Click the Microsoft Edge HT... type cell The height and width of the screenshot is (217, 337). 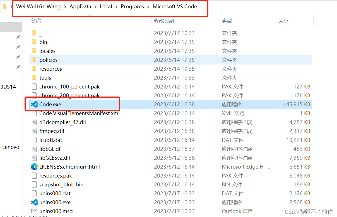point(246,167)
